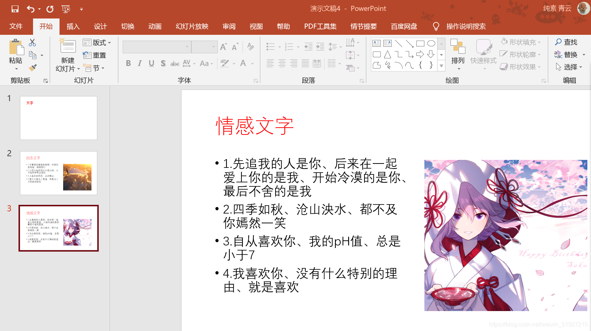Screen dimensions: 591x331
Task: Toggle text Shadow formatting
Action: (163, 63)
